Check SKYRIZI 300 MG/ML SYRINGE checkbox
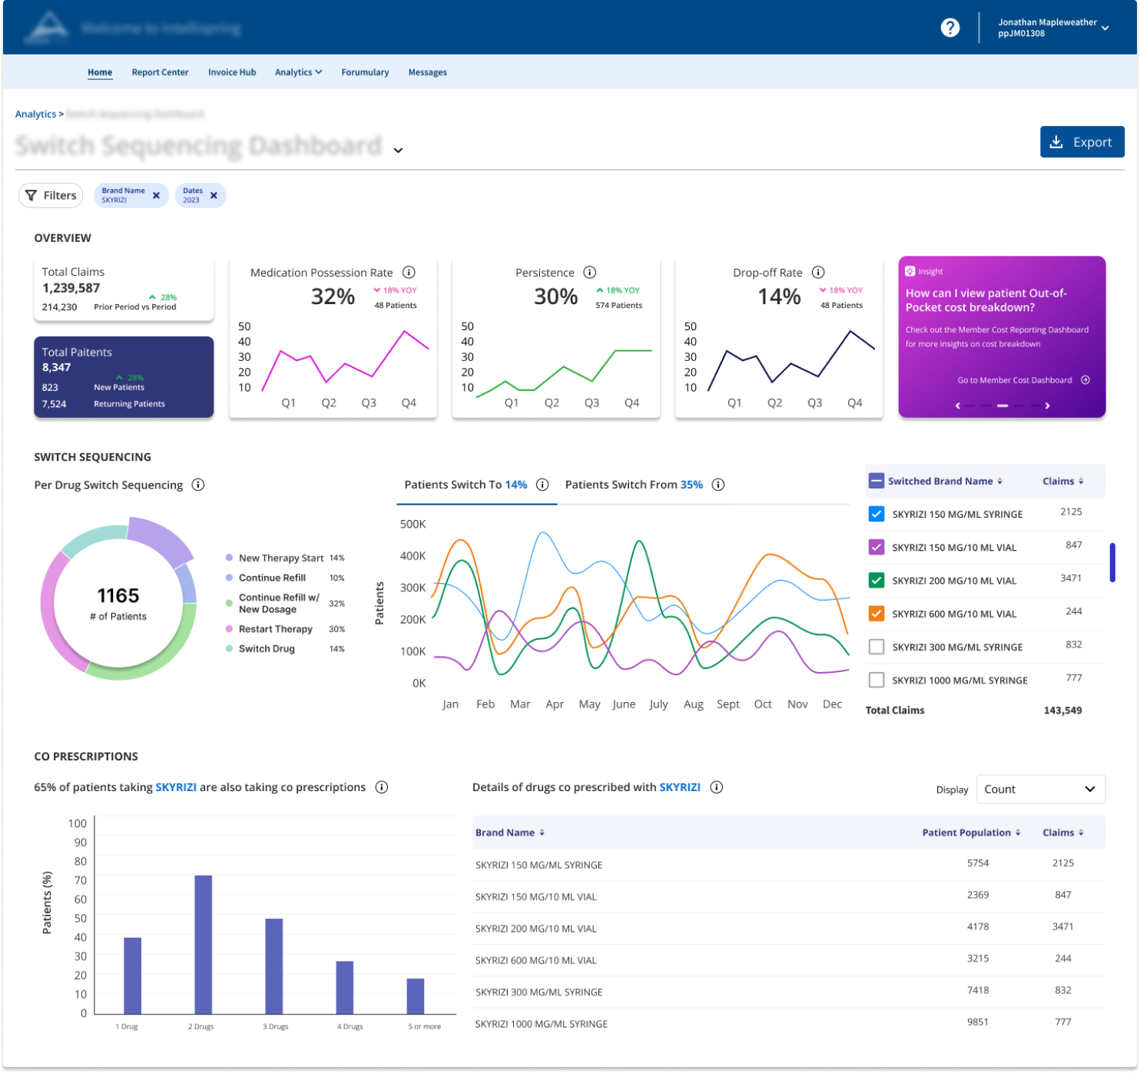 877,647
